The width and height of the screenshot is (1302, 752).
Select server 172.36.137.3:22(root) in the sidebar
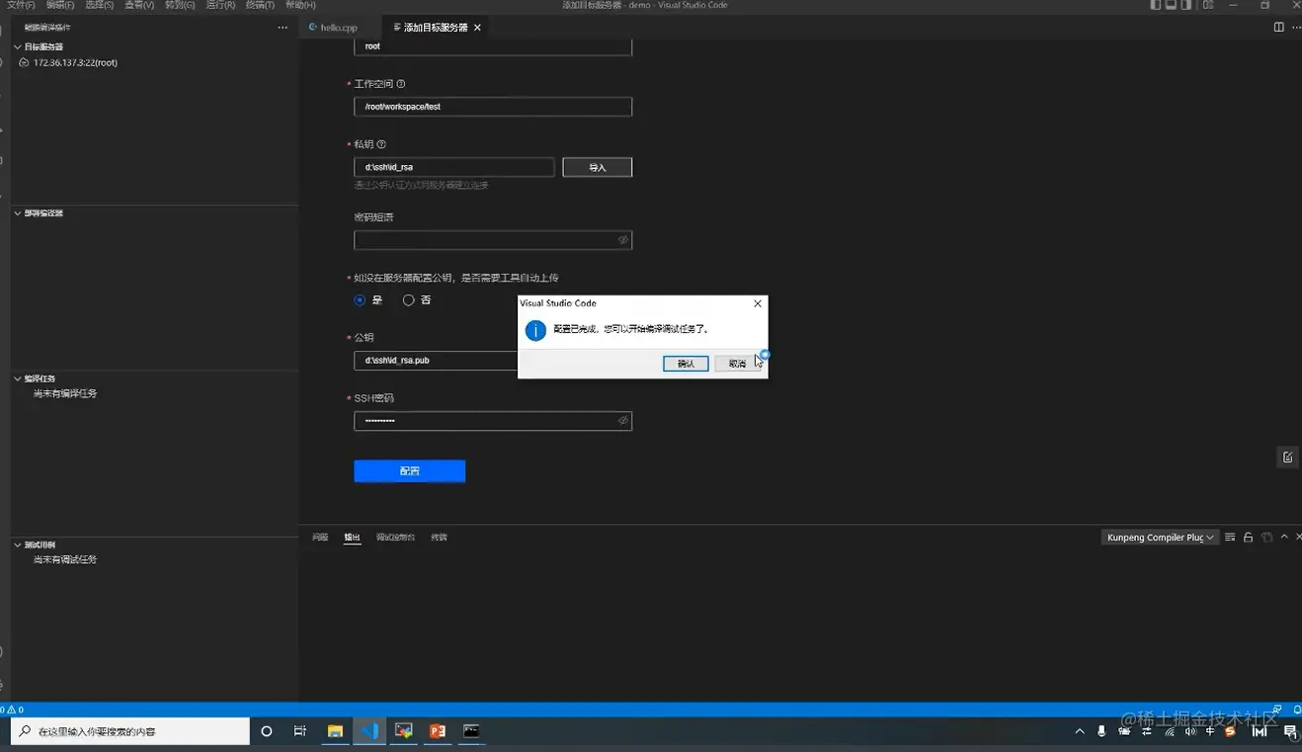point(75,62)
